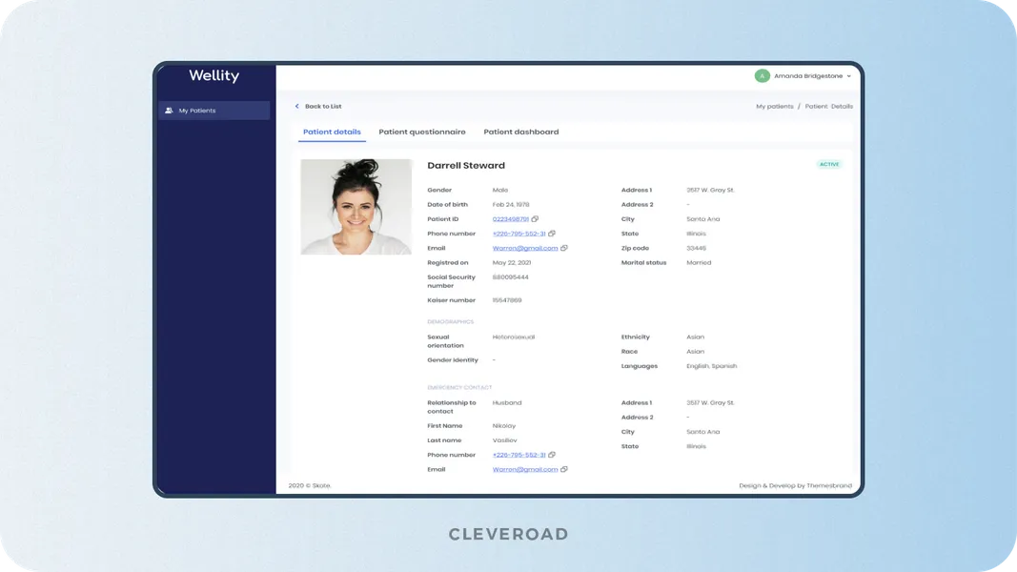
Task: Click Darrell Steward's profile photo
Action: (356, 207)
